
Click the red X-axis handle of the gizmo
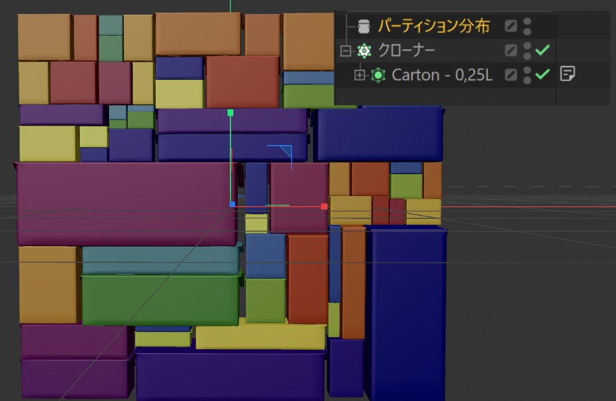[x=324, y=206]
